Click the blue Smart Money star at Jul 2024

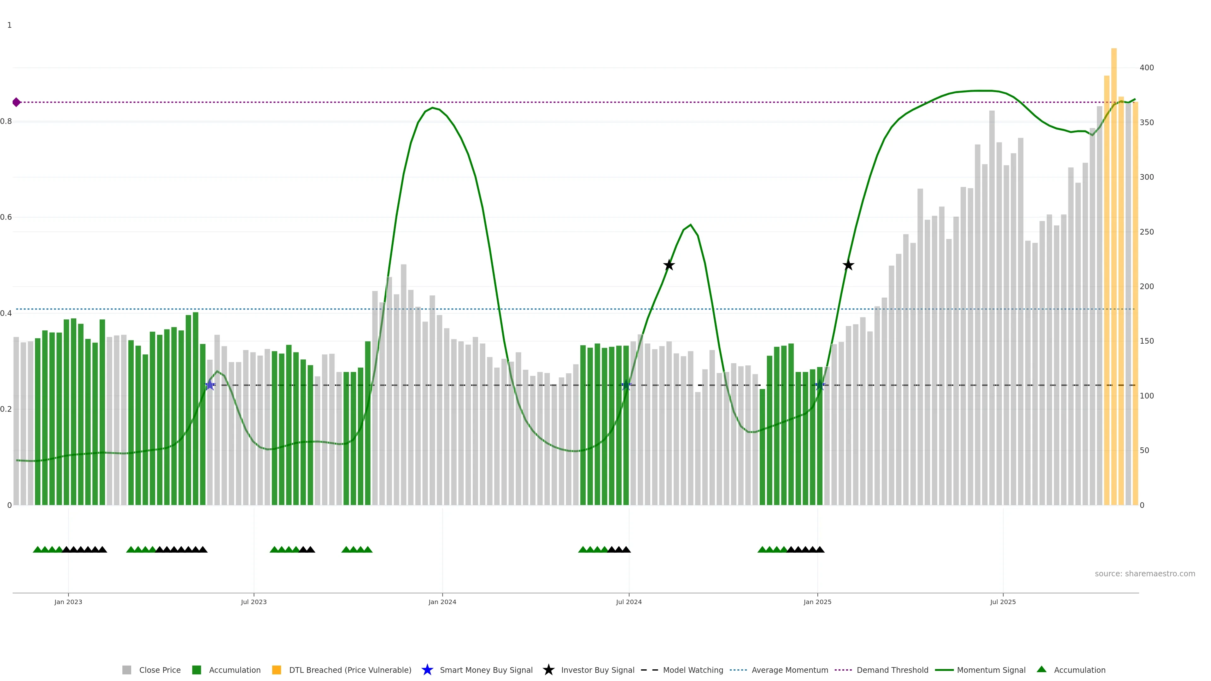point(626,385)
